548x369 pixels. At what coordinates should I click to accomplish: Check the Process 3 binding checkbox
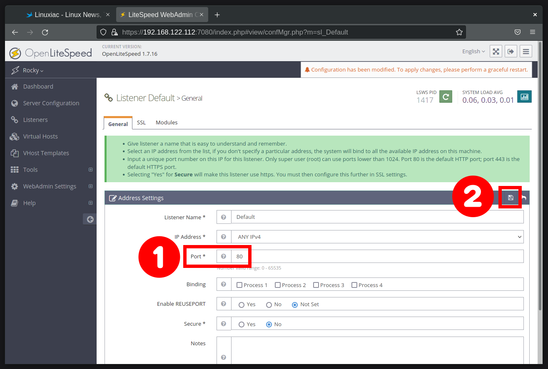pyautogui.click(x=316, y=285)
